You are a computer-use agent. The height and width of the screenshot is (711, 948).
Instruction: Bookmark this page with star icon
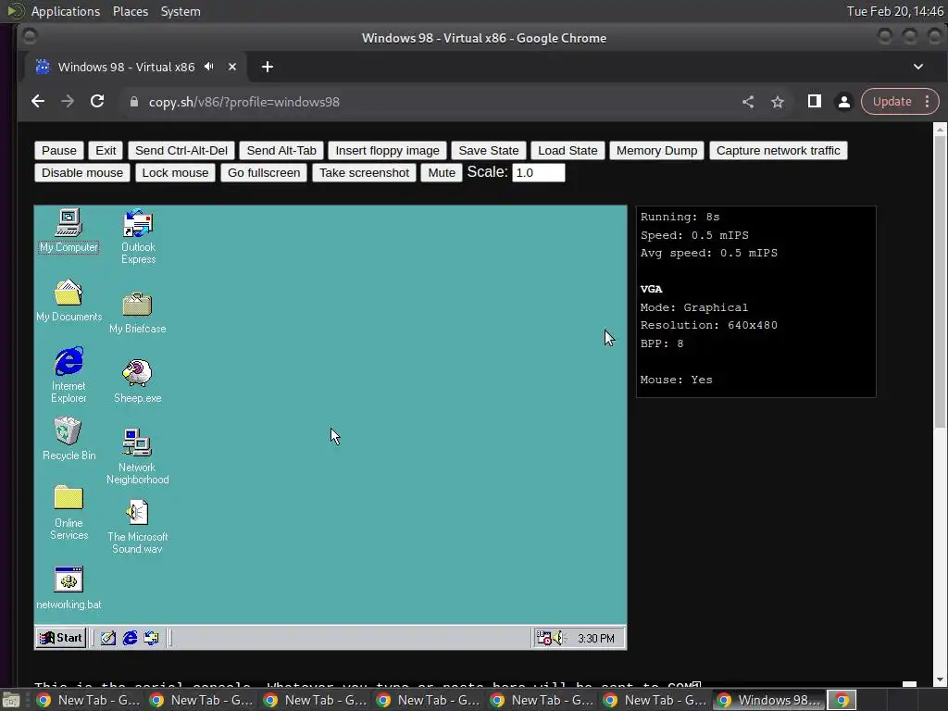point(778,102)
